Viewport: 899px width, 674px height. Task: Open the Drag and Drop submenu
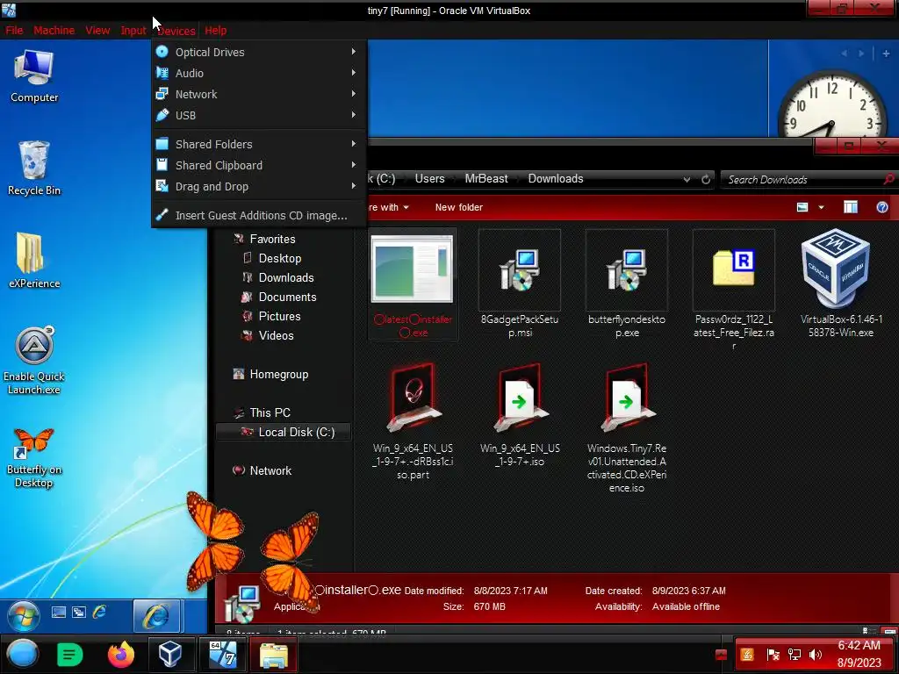(x=259, y=187)
